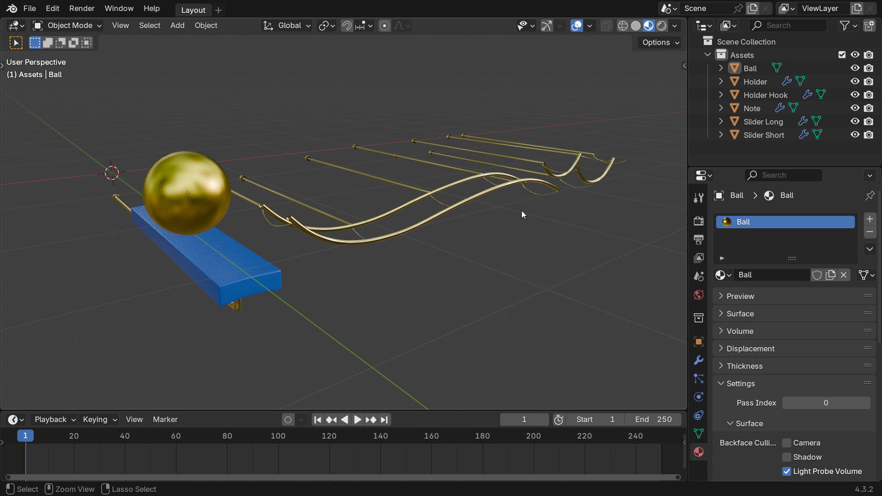Enable Backface Culling for Camera
Image resolution: width=882 pixels, height=496 pixels.
[787, 442]
